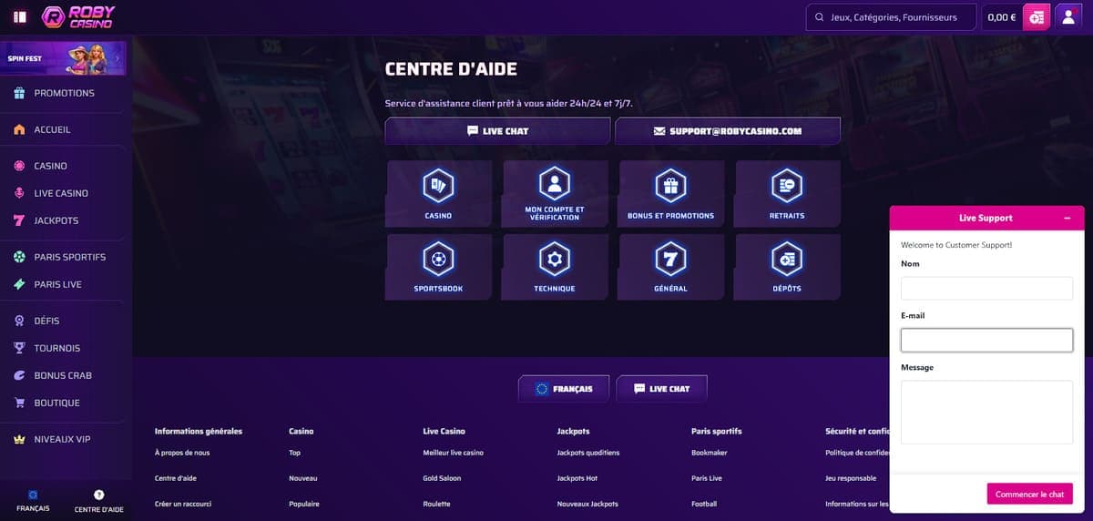Screen dimensions: 1093x521
Task: Open Live Casino in the sidebar
Action: click(x=61, y=193)
